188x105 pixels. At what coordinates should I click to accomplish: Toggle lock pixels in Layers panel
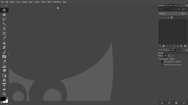(x=164, y=17)
